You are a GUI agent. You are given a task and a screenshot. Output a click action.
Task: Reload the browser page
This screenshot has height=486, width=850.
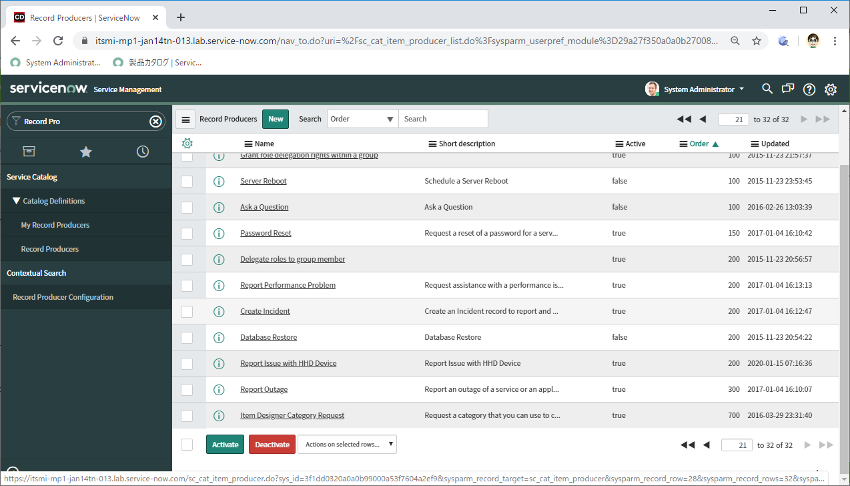pos(58,41)
